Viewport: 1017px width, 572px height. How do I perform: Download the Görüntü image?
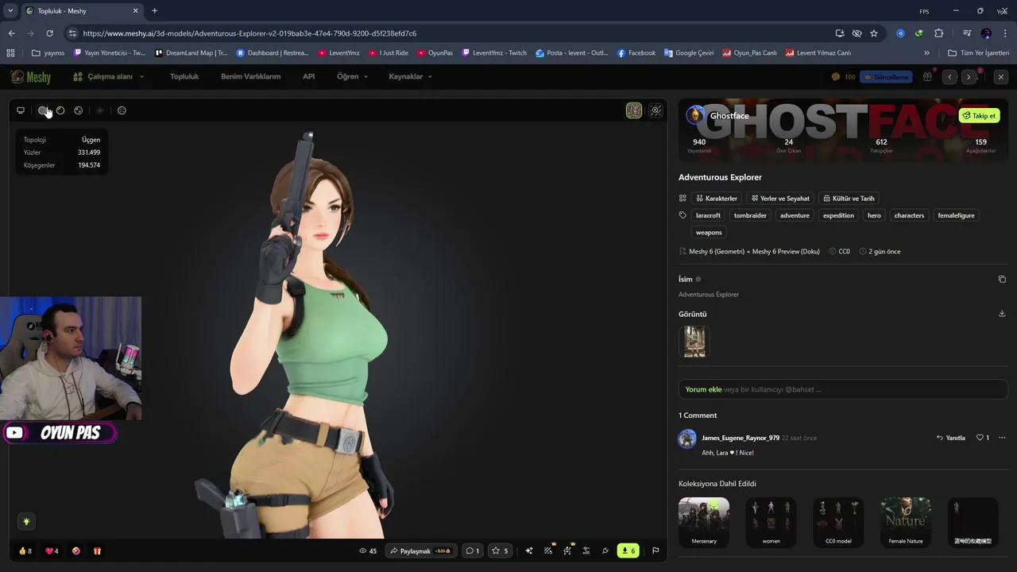click(x=1002, y=313)
